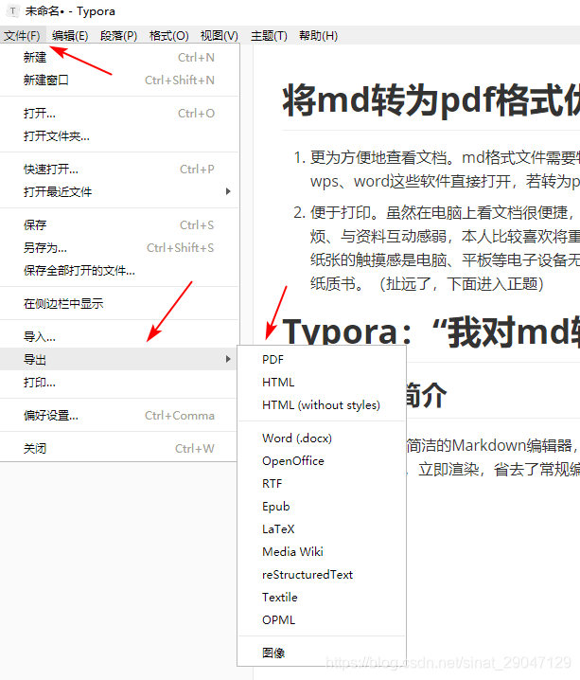
Task: Export as OpenOffice
Action: coord(322,461)
